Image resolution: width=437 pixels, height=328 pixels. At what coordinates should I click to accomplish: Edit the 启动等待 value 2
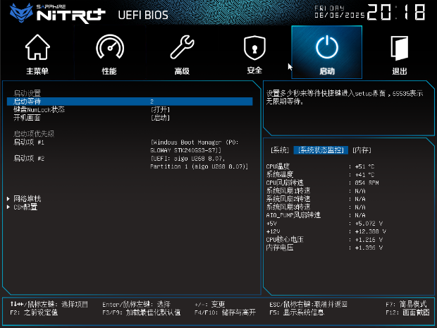point(152,102)
